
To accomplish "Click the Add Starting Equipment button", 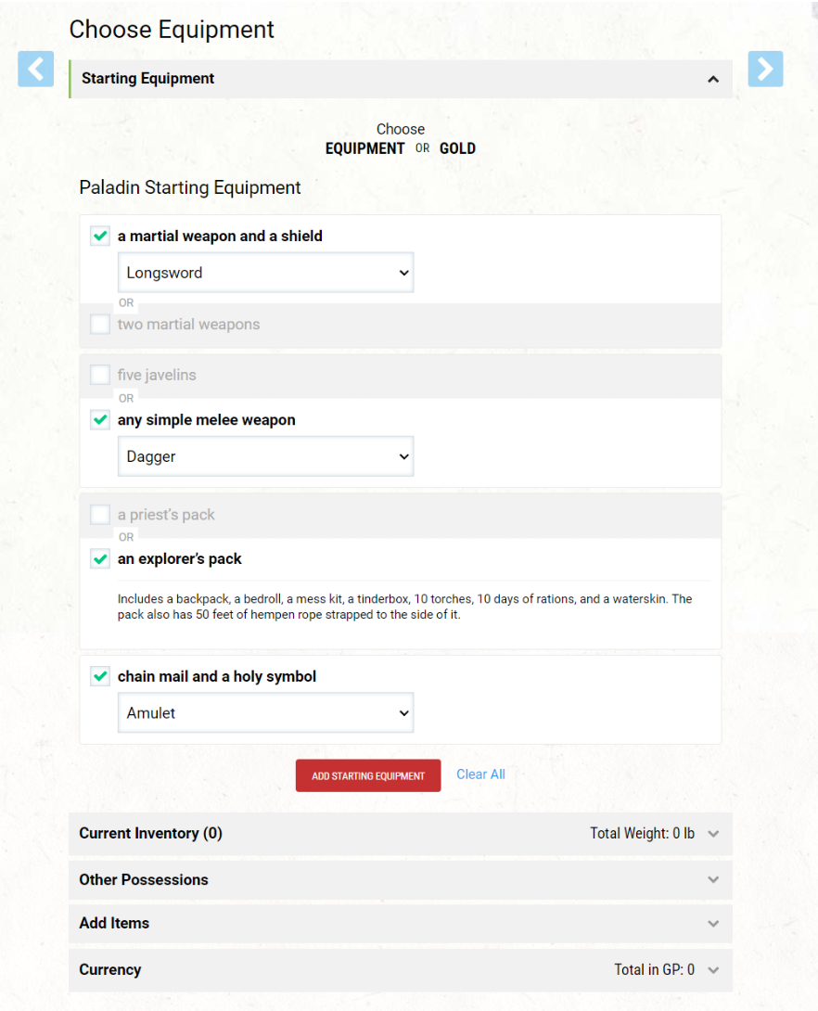I will [x=368, y=775].
